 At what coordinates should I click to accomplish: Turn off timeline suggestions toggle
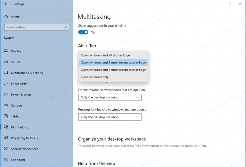[x=83, y=32]
